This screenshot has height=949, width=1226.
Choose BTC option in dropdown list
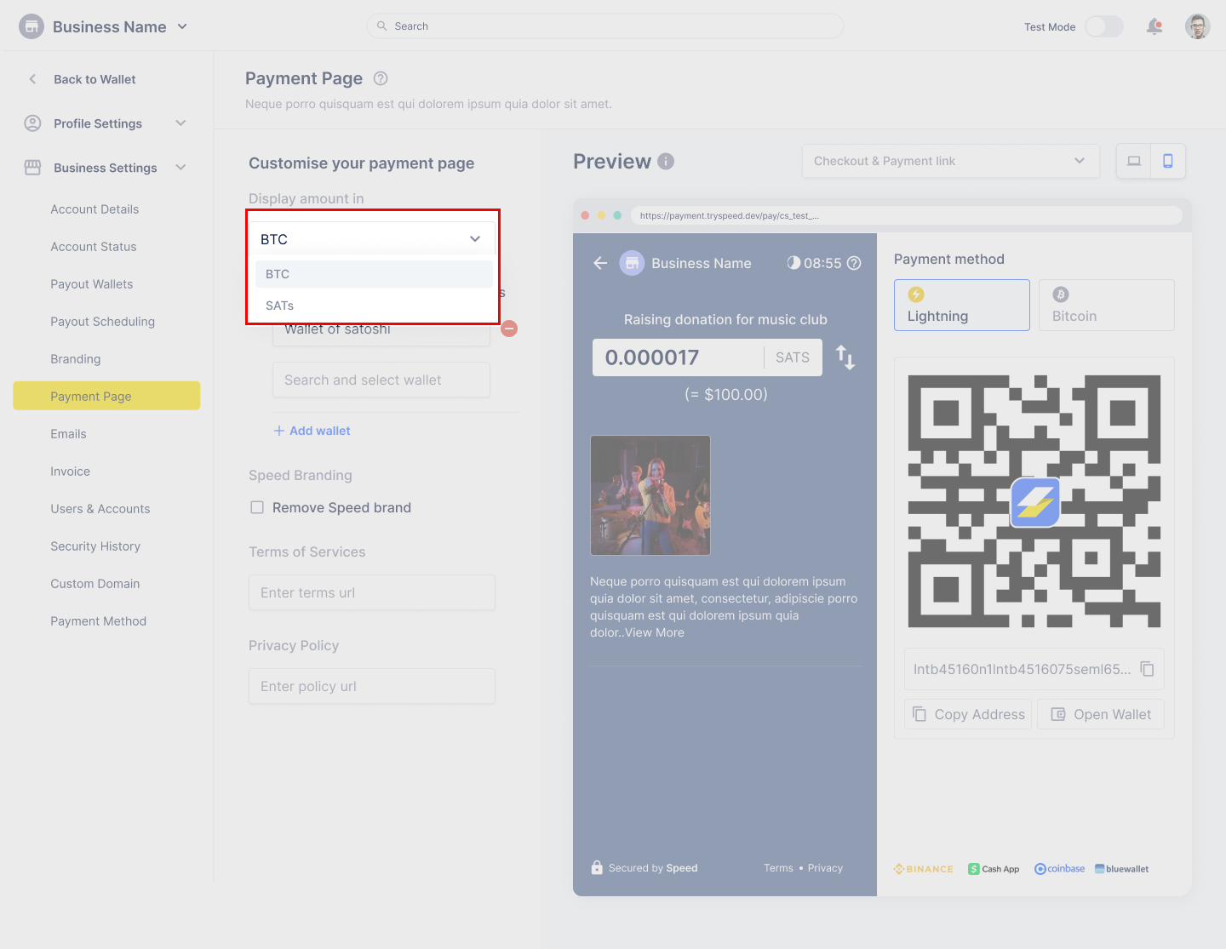pyautogui.click(x=374, y=274)
